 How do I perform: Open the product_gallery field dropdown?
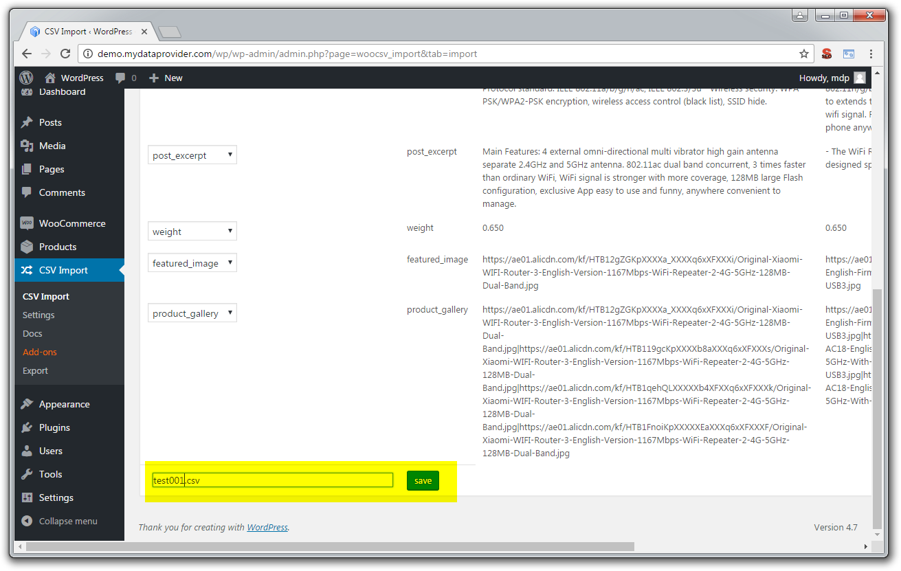192,313
